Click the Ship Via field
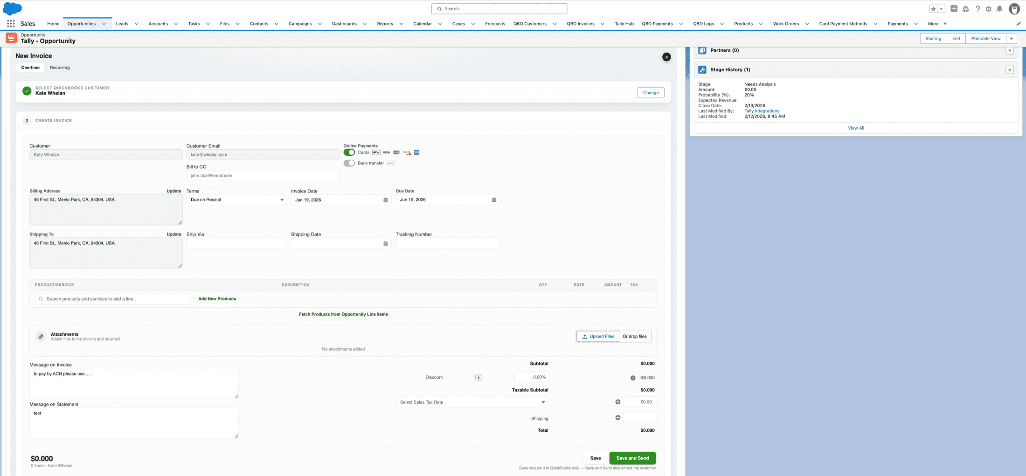1026x476 pixels. [236, 243]
